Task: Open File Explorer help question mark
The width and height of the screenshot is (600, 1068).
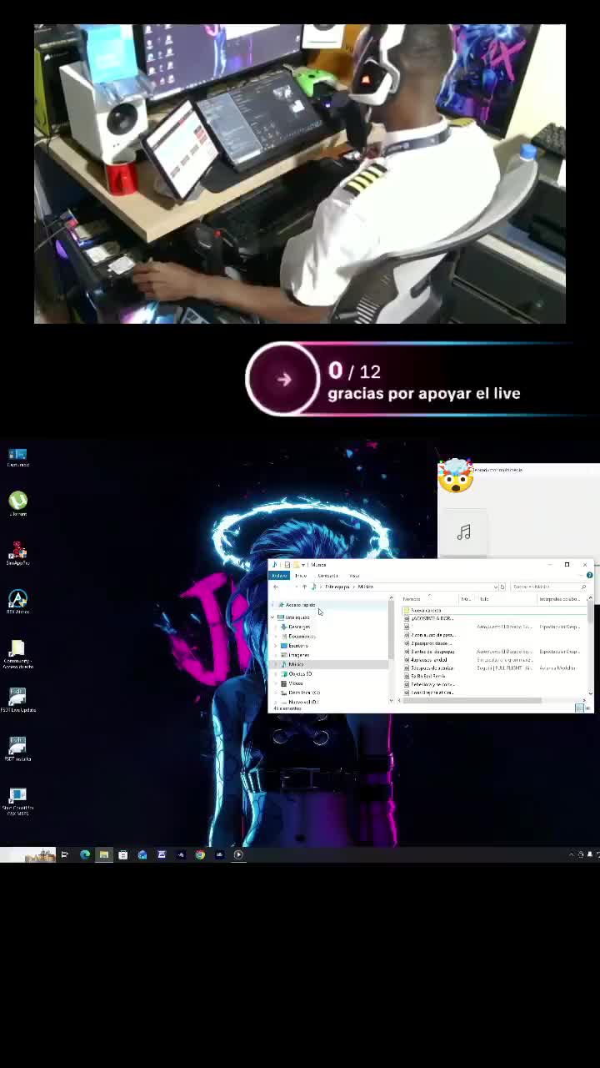Action: point(589,575)
